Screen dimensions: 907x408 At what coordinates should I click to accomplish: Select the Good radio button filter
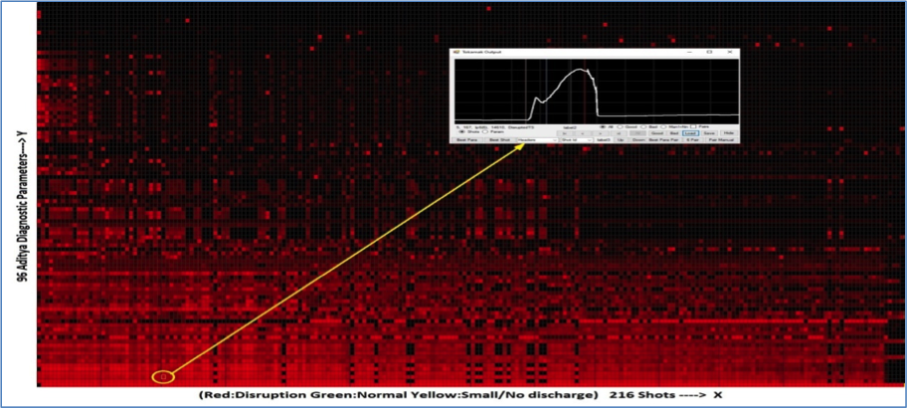pyautogui.click(x=621, y=126)
